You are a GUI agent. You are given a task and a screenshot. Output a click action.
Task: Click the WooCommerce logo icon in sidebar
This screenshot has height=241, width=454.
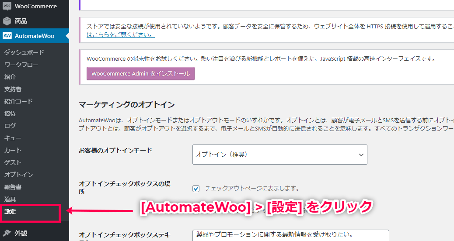(7, 6)
